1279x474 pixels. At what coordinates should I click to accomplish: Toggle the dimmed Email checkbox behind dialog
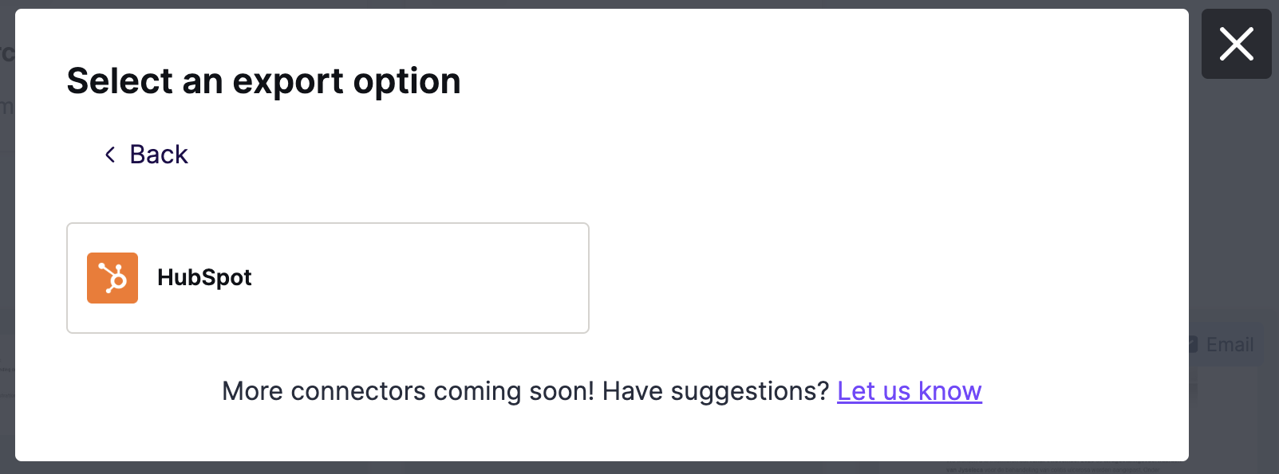[1194, 344]
